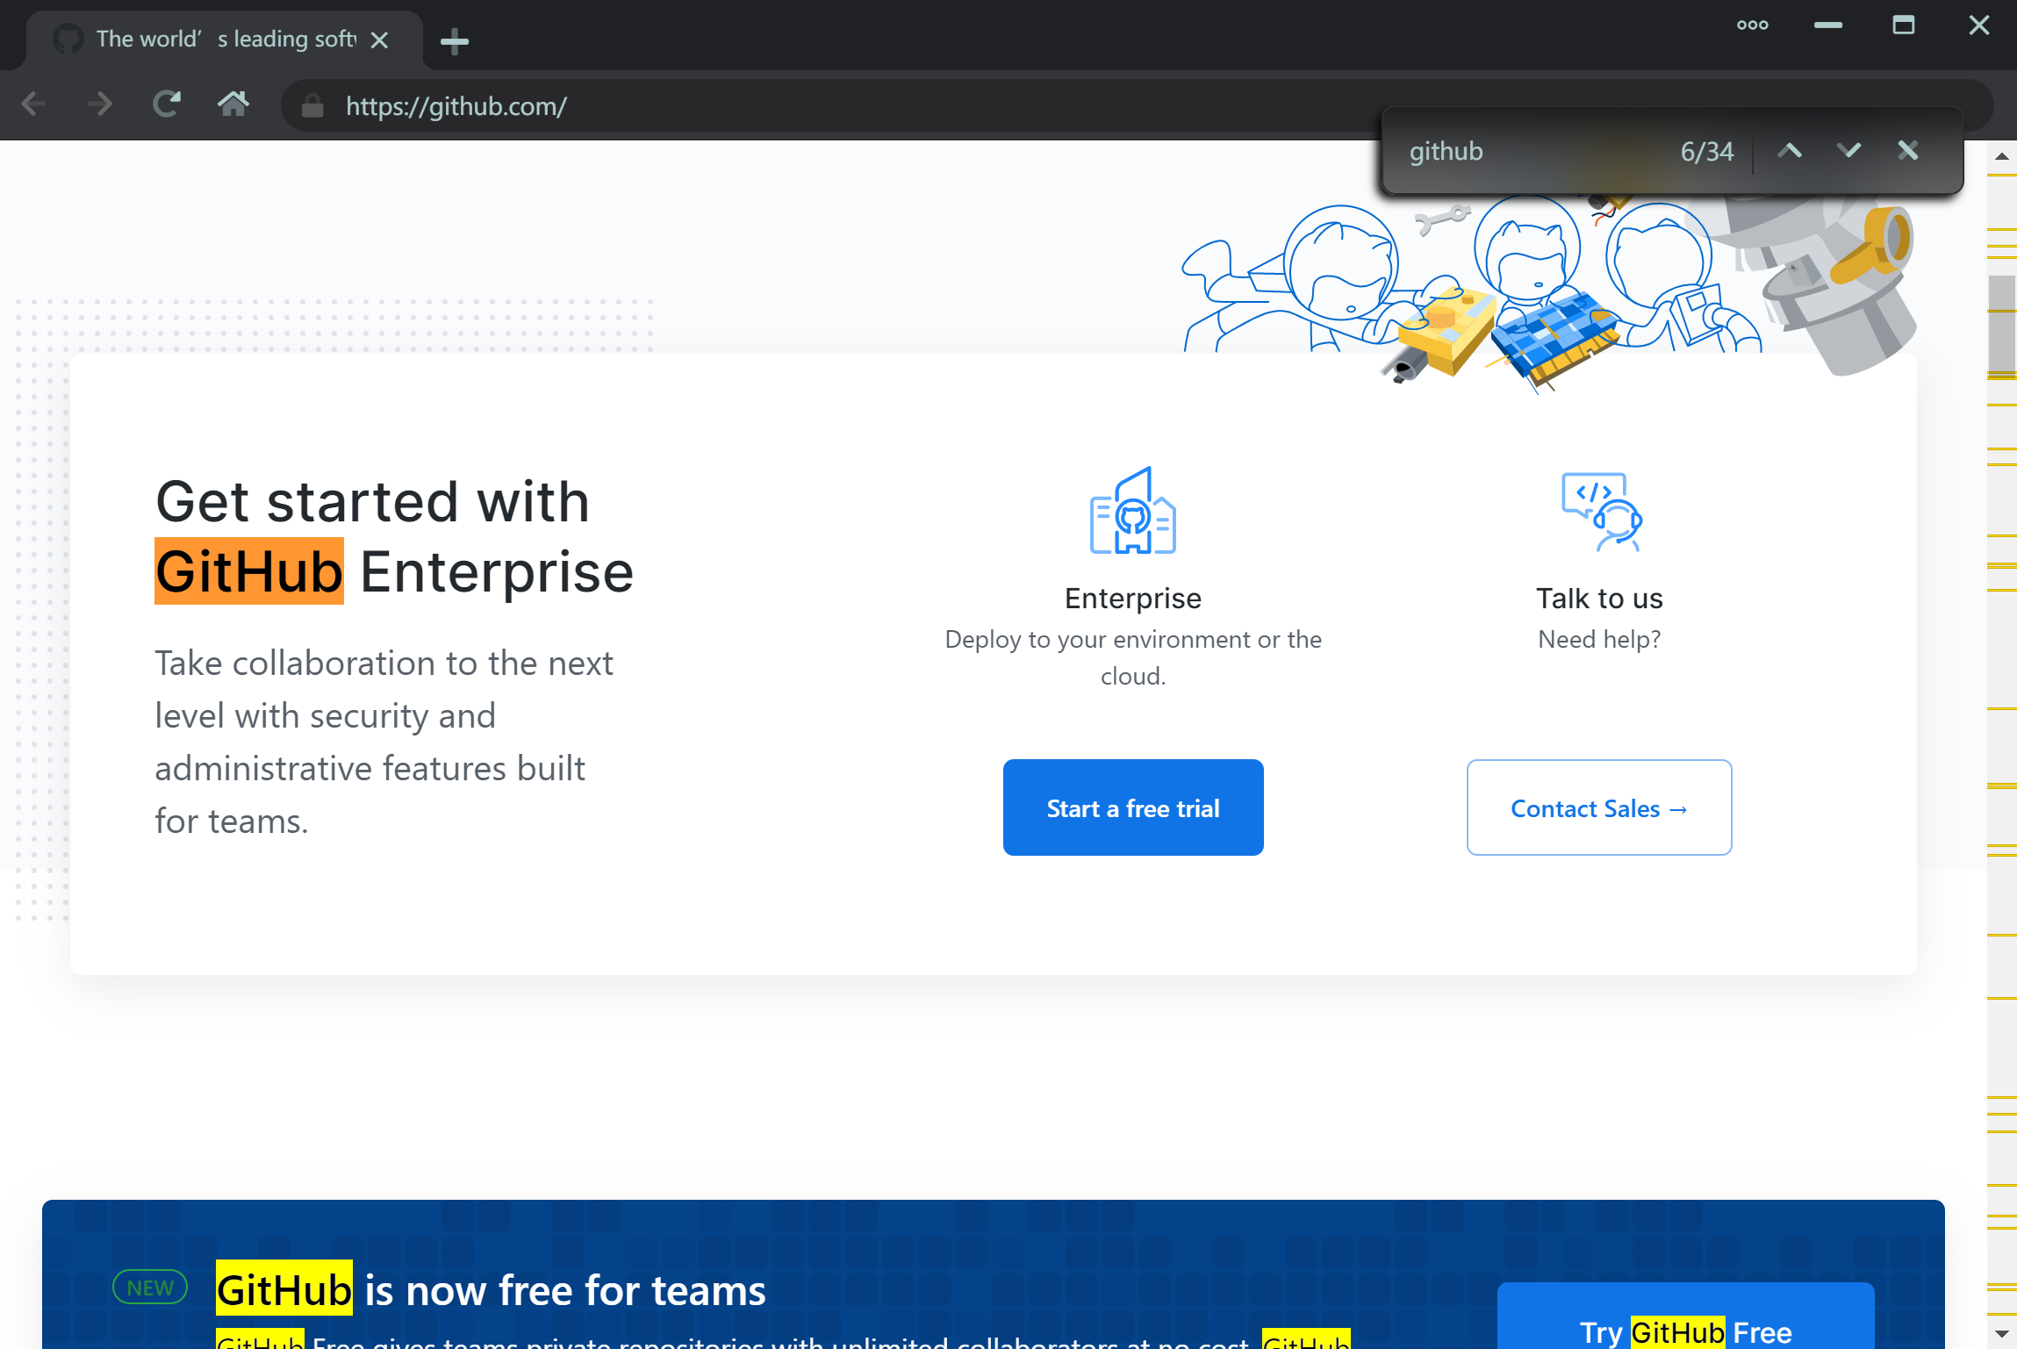Screen dimensions: 2017x1349
Task: Click Start a free trial button
Action: (x=1132, y=807)
